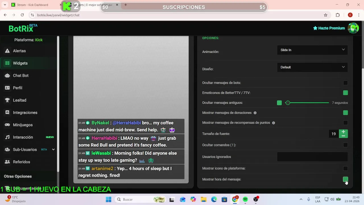This screenshot has width=364, height=205.
Task: Open the user avatar in header
Action: click(x=353, y=28)
